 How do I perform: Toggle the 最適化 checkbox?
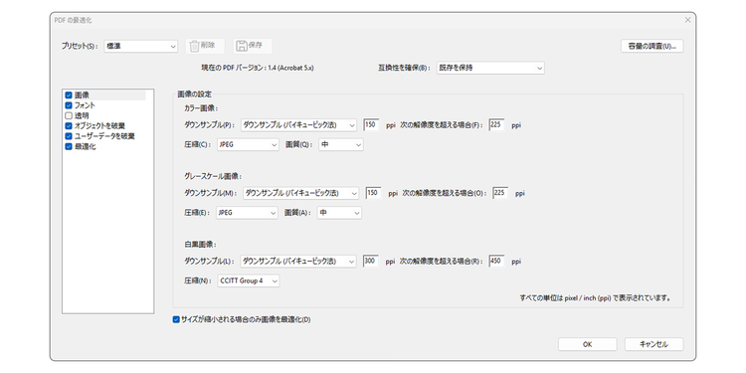coord(69,146)
